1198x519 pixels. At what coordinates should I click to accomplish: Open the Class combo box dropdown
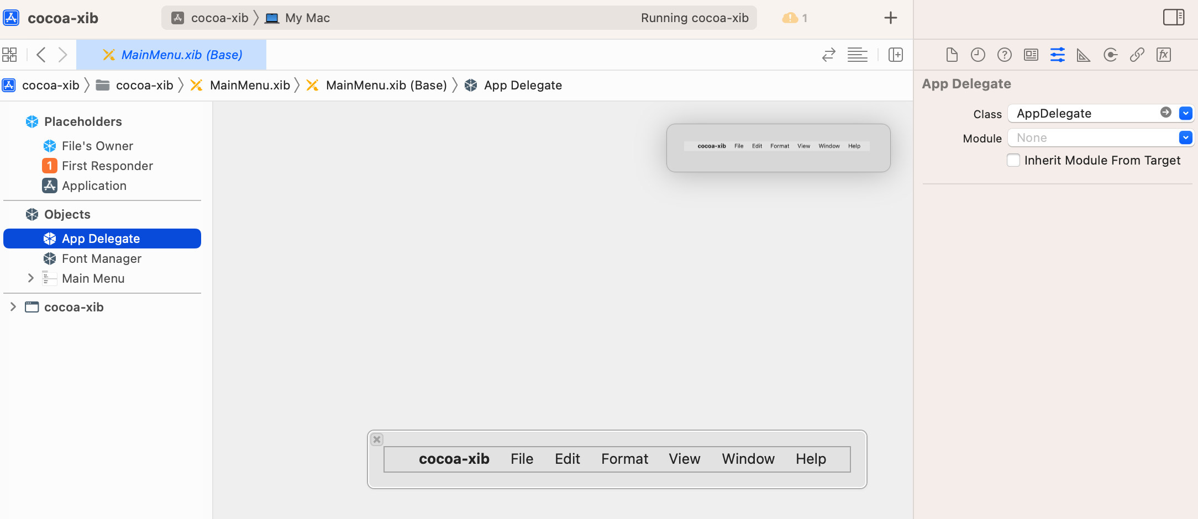point(1185,113)
